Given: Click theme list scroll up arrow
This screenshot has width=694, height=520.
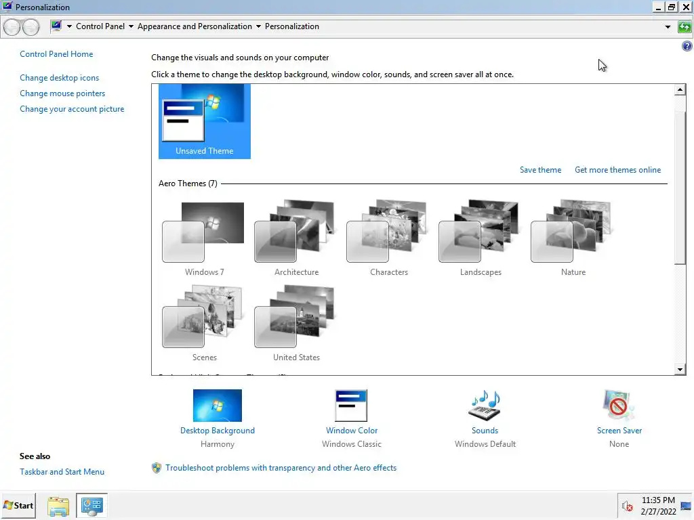Looking at the screenshot, I should (x=680, y=90).
